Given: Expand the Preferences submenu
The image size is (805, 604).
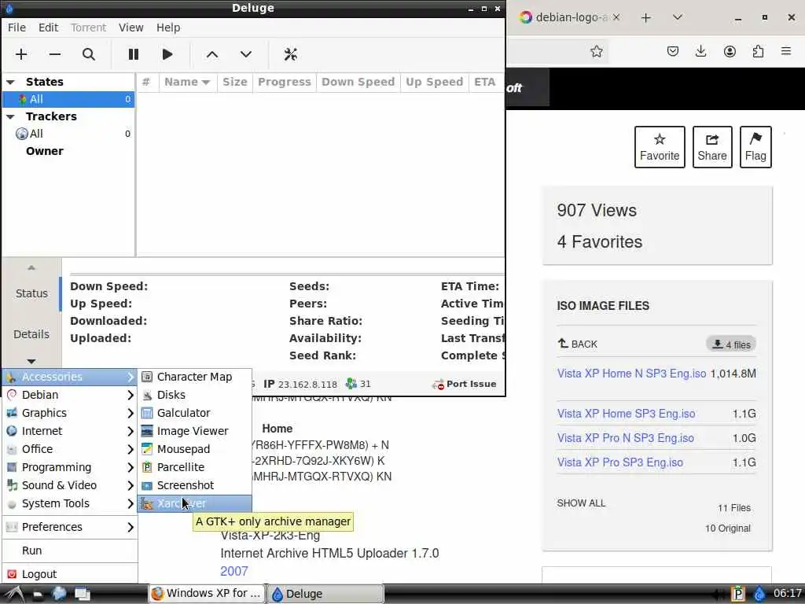Looking at the screenshot, I should (x=70, y=527).
